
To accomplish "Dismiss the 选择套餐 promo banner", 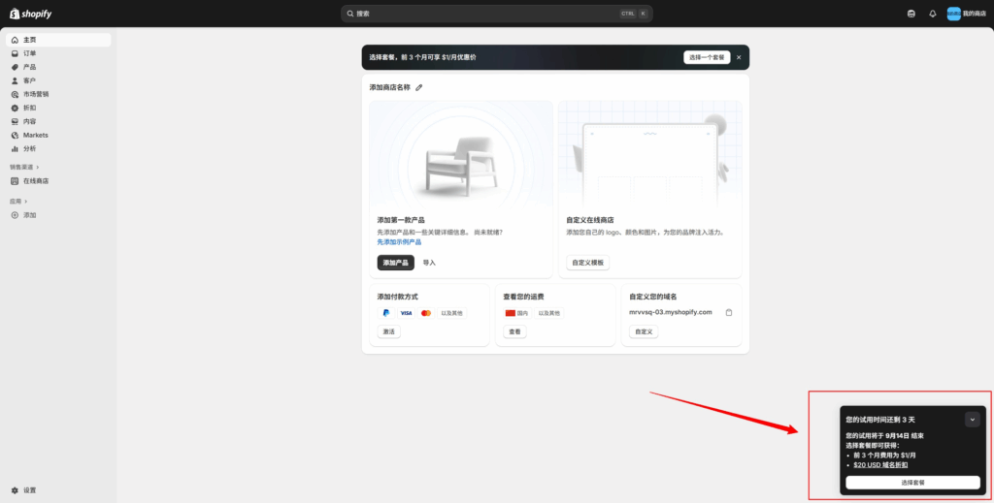I will (738, 57).
